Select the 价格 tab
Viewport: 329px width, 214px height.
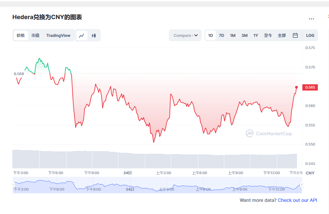pos(20,35)
